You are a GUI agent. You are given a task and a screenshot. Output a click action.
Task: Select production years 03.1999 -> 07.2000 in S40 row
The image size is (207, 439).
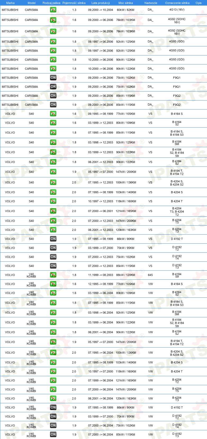(x=101, y=248)
